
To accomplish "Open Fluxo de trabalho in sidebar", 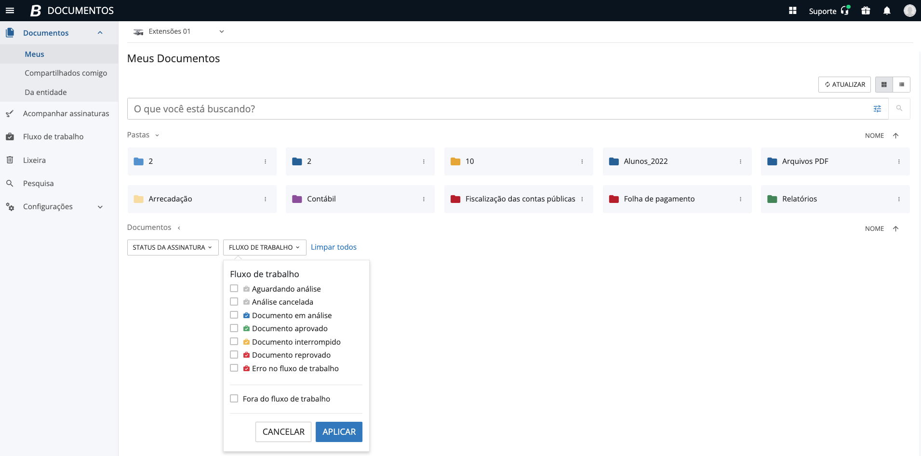I will [x=53, y=137].
